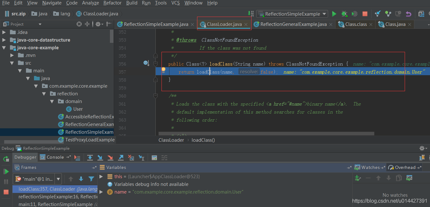Commit changes via VCS commit icon
Image resolution: width=430 pixels, height=207 pixels.
388,14
